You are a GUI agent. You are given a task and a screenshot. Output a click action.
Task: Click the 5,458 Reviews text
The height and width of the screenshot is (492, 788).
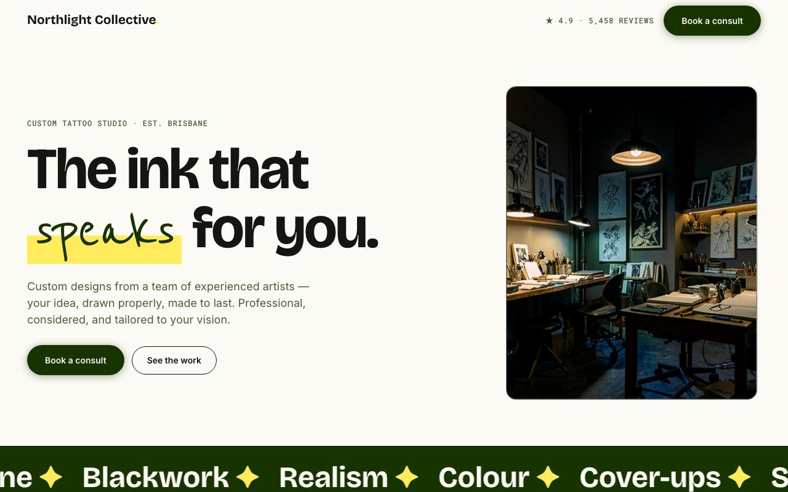click(621, 21)
